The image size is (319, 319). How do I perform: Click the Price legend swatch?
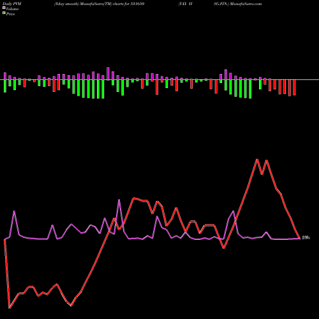coord(4,13)
